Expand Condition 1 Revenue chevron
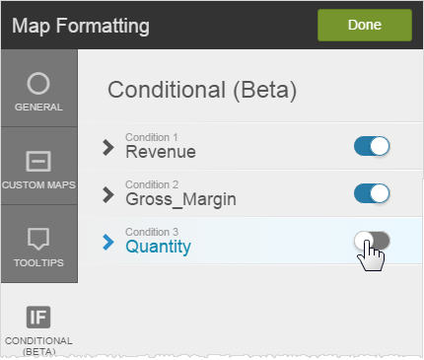 coord(108,147)
